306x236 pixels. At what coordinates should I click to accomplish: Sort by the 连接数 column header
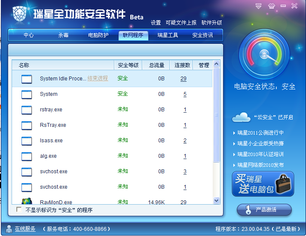tap(182, 65)
